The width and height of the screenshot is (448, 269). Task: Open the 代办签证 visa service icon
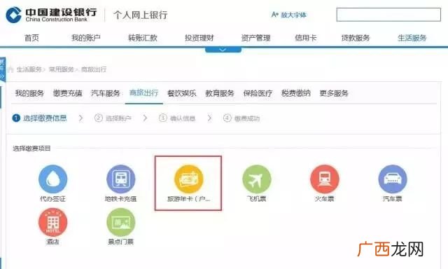(53, 179)
